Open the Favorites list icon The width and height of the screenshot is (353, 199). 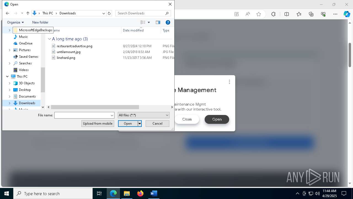(299, 14)
